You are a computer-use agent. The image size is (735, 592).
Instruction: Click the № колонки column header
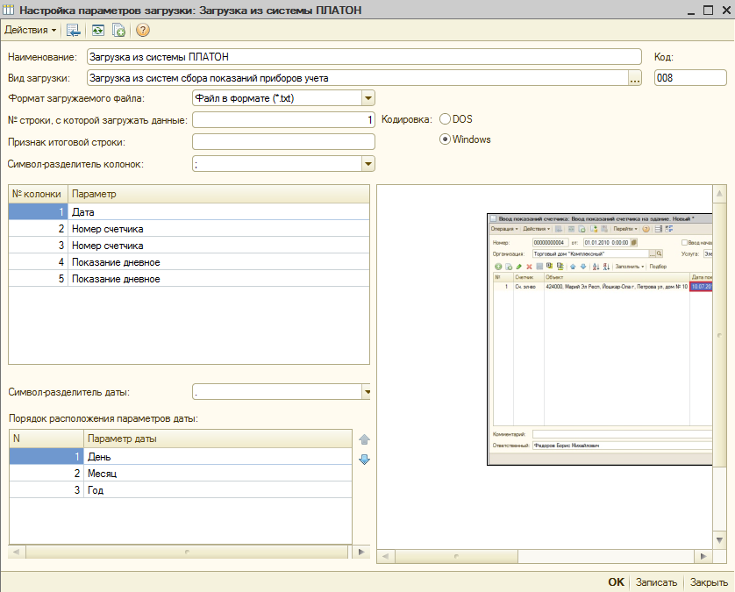pos(38,194)
